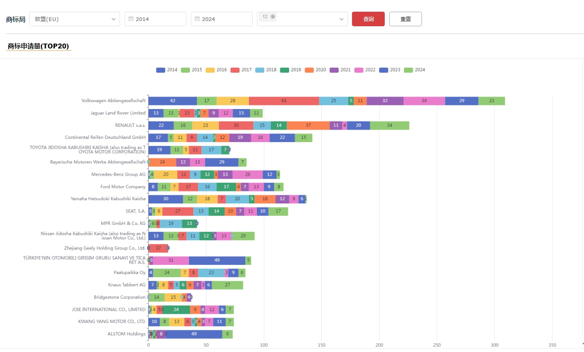Click the calendar icon in the 2014 field
Viewport: 584px width, 352px height.
point(131,19)
